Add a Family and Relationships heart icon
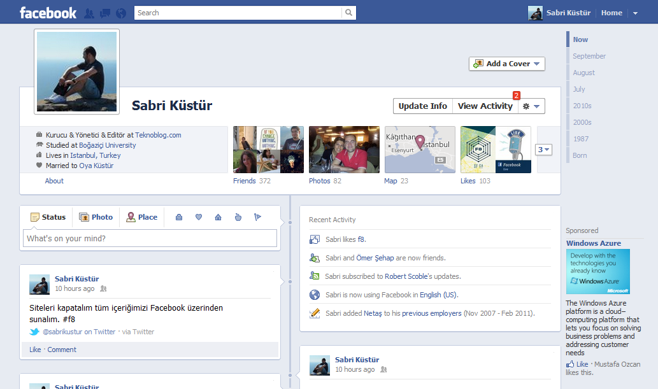 pyautogui.click(x=199, y=217)
